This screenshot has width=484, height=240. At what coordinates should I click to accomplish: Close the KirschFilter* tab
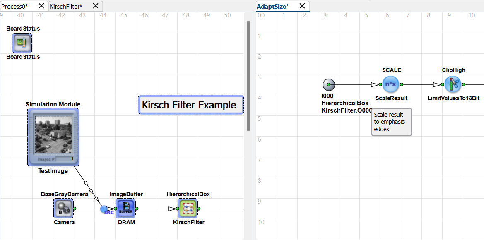pos(96,6)
